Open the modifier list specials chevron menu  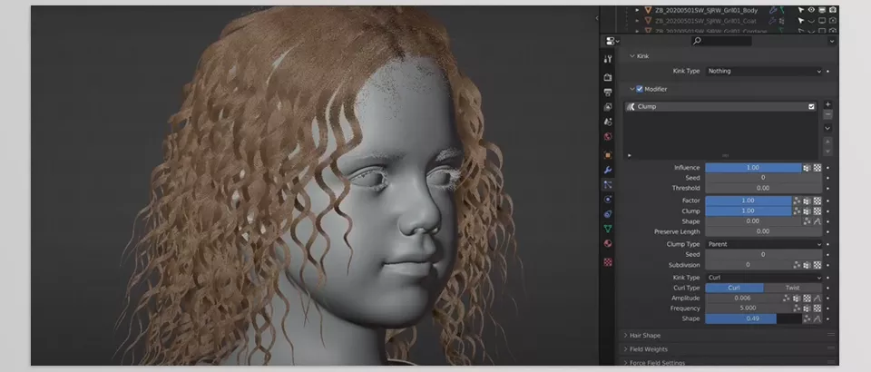pyautogui.click(x=827, y=128)
